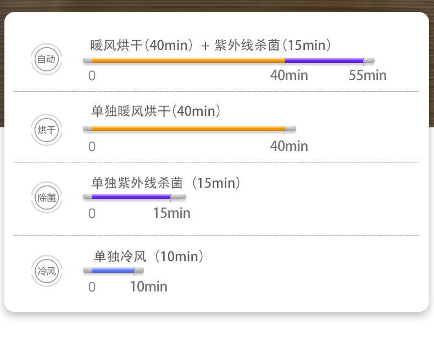Click the 40min label under the drying bar
Screen dimensions: 434x337
pos(289,146)
